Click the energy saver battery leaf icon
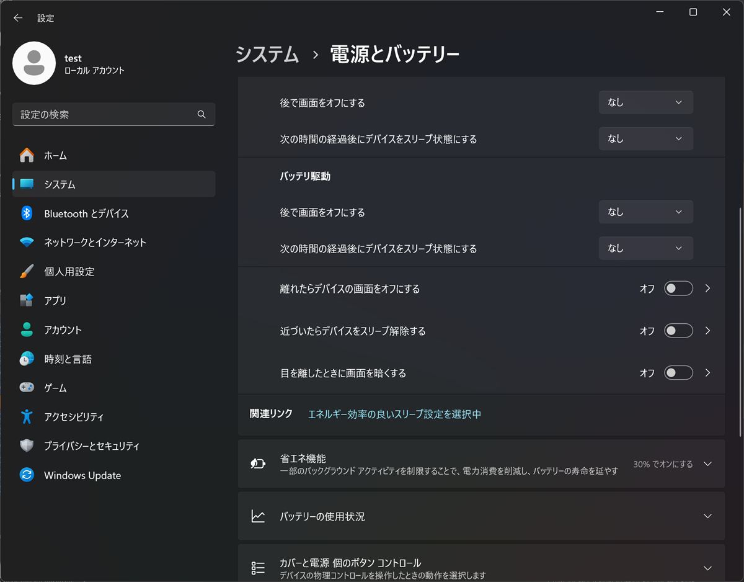744x582 pixels. (x=258, y=463)
